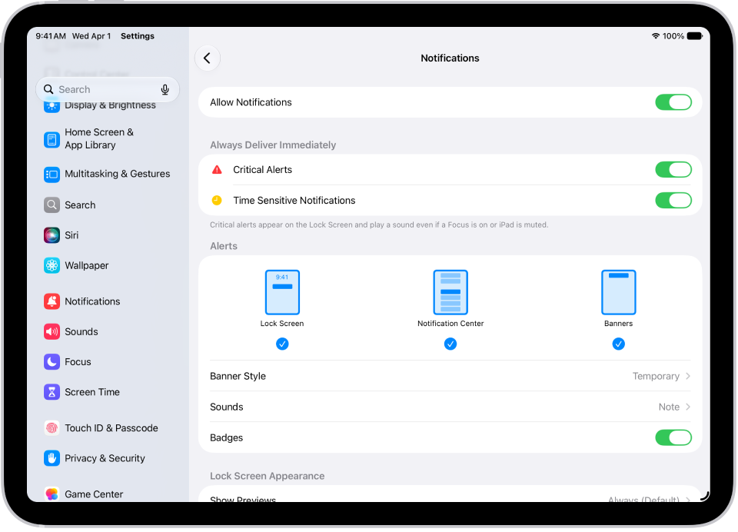Open Banner Style Temporary chevron

(x=688, y=376)
